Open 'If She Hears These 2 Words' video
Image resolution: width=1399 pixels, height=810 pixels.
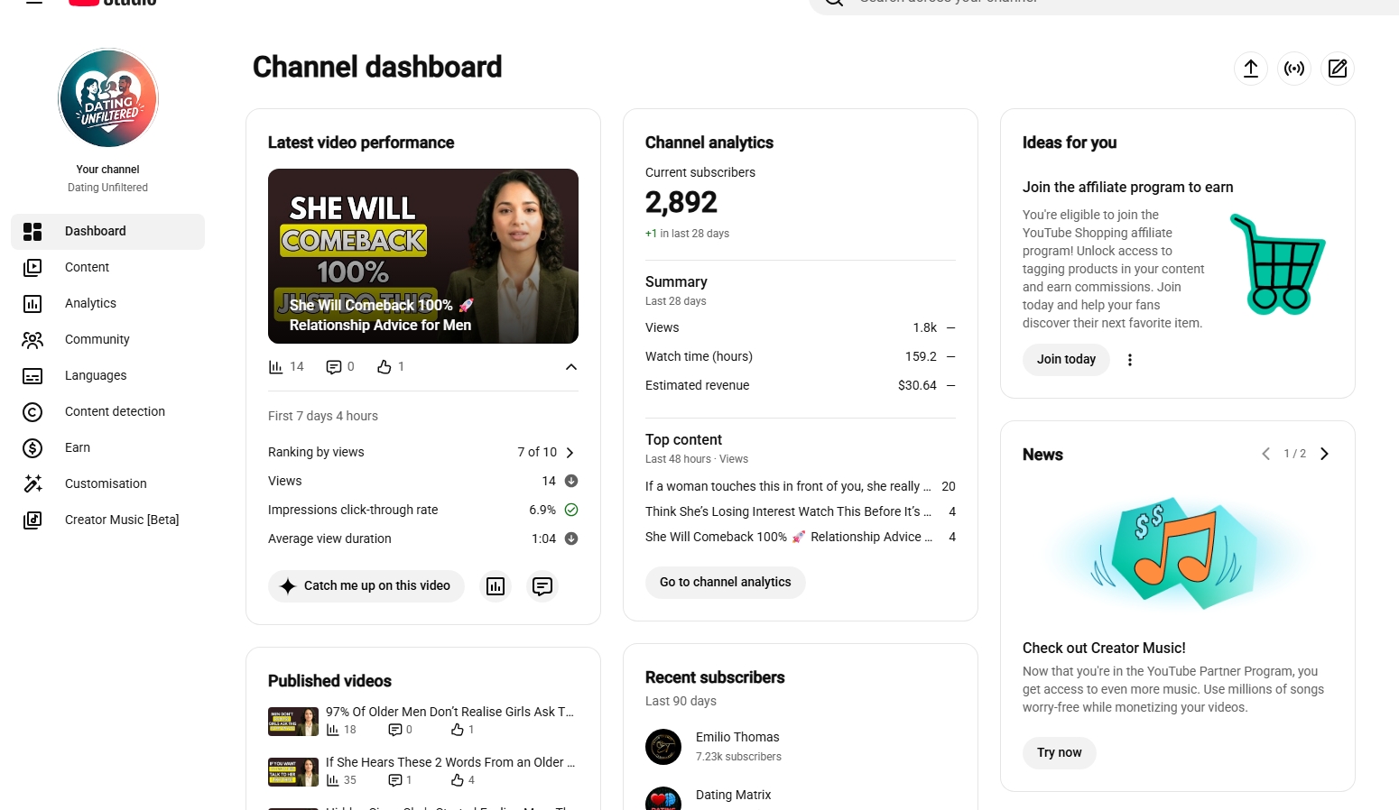(449, 762)
